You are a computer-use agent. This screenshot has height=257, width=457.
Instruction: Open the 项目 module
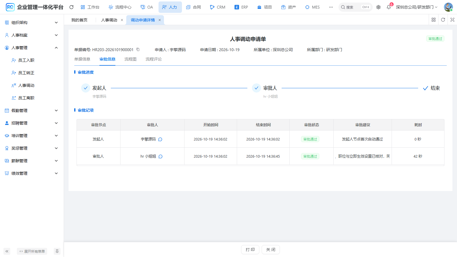pos(264,7)
